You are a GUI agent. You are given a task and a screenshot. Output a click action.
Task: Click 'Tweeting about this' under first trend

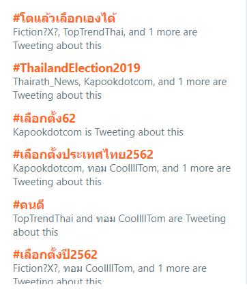(x=57, y=46)
